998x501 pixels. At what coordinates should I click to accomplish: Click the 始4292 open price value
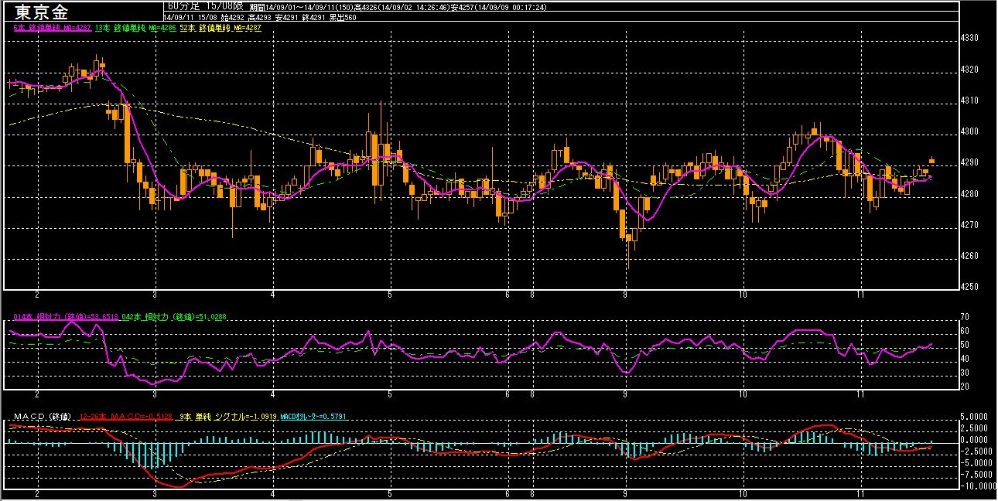pos(231,18)
